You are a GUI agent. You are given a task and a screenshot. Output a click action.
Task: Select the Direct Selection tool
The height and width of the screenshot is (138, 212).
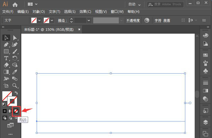point(15,38)
